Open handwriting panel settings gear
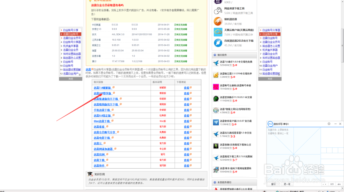 (329, 124)
